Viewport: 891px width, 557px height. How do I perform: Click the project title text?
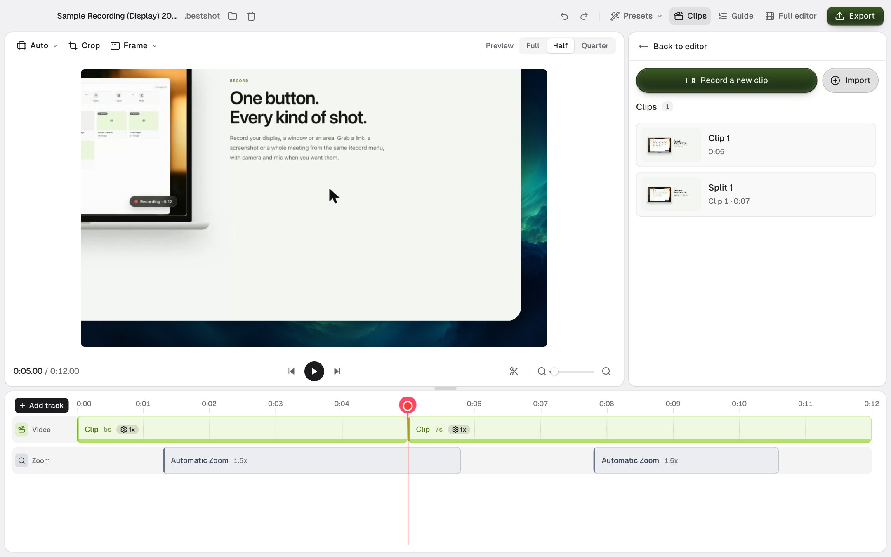point(117,16)
